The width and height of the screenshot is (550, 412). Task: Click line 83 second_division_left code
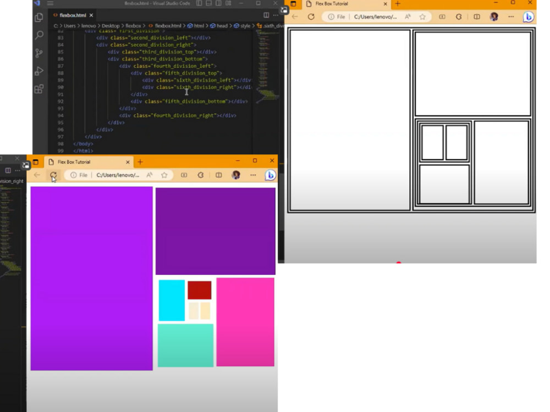coord(153,37)
